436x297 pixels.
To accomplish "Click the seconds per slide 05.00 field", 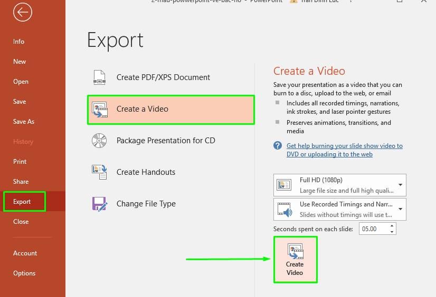I will click(x=374, y=229).
